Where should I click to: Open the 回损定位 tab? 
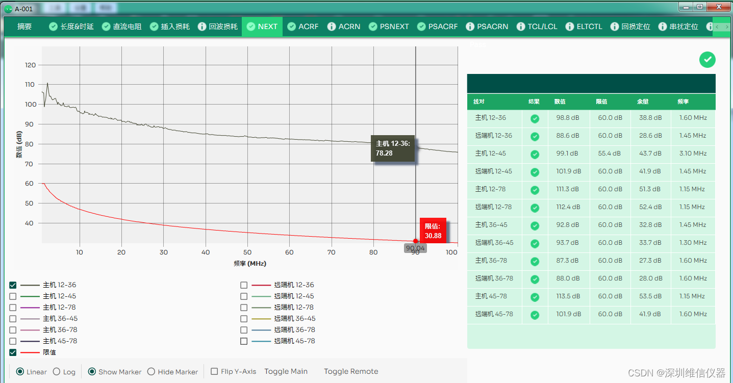[630, 27]
